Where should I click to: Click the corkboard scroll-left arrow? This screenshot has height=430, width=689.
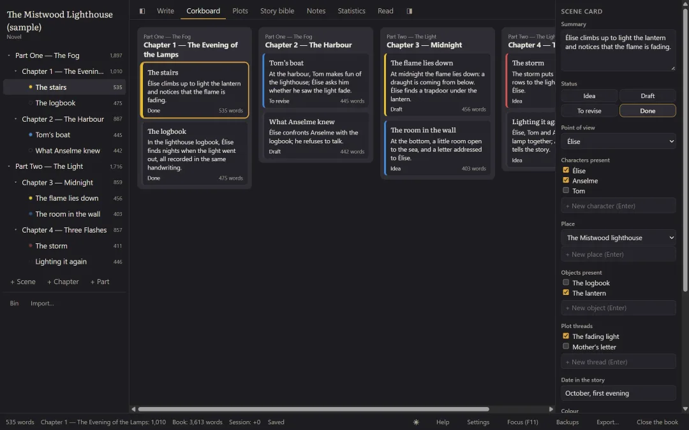point(133,409)
